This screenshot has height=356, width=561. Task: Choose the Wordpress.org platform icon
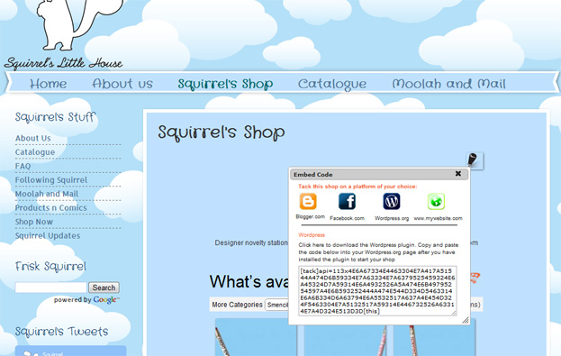pyautogui.click(x=392, y=201)
